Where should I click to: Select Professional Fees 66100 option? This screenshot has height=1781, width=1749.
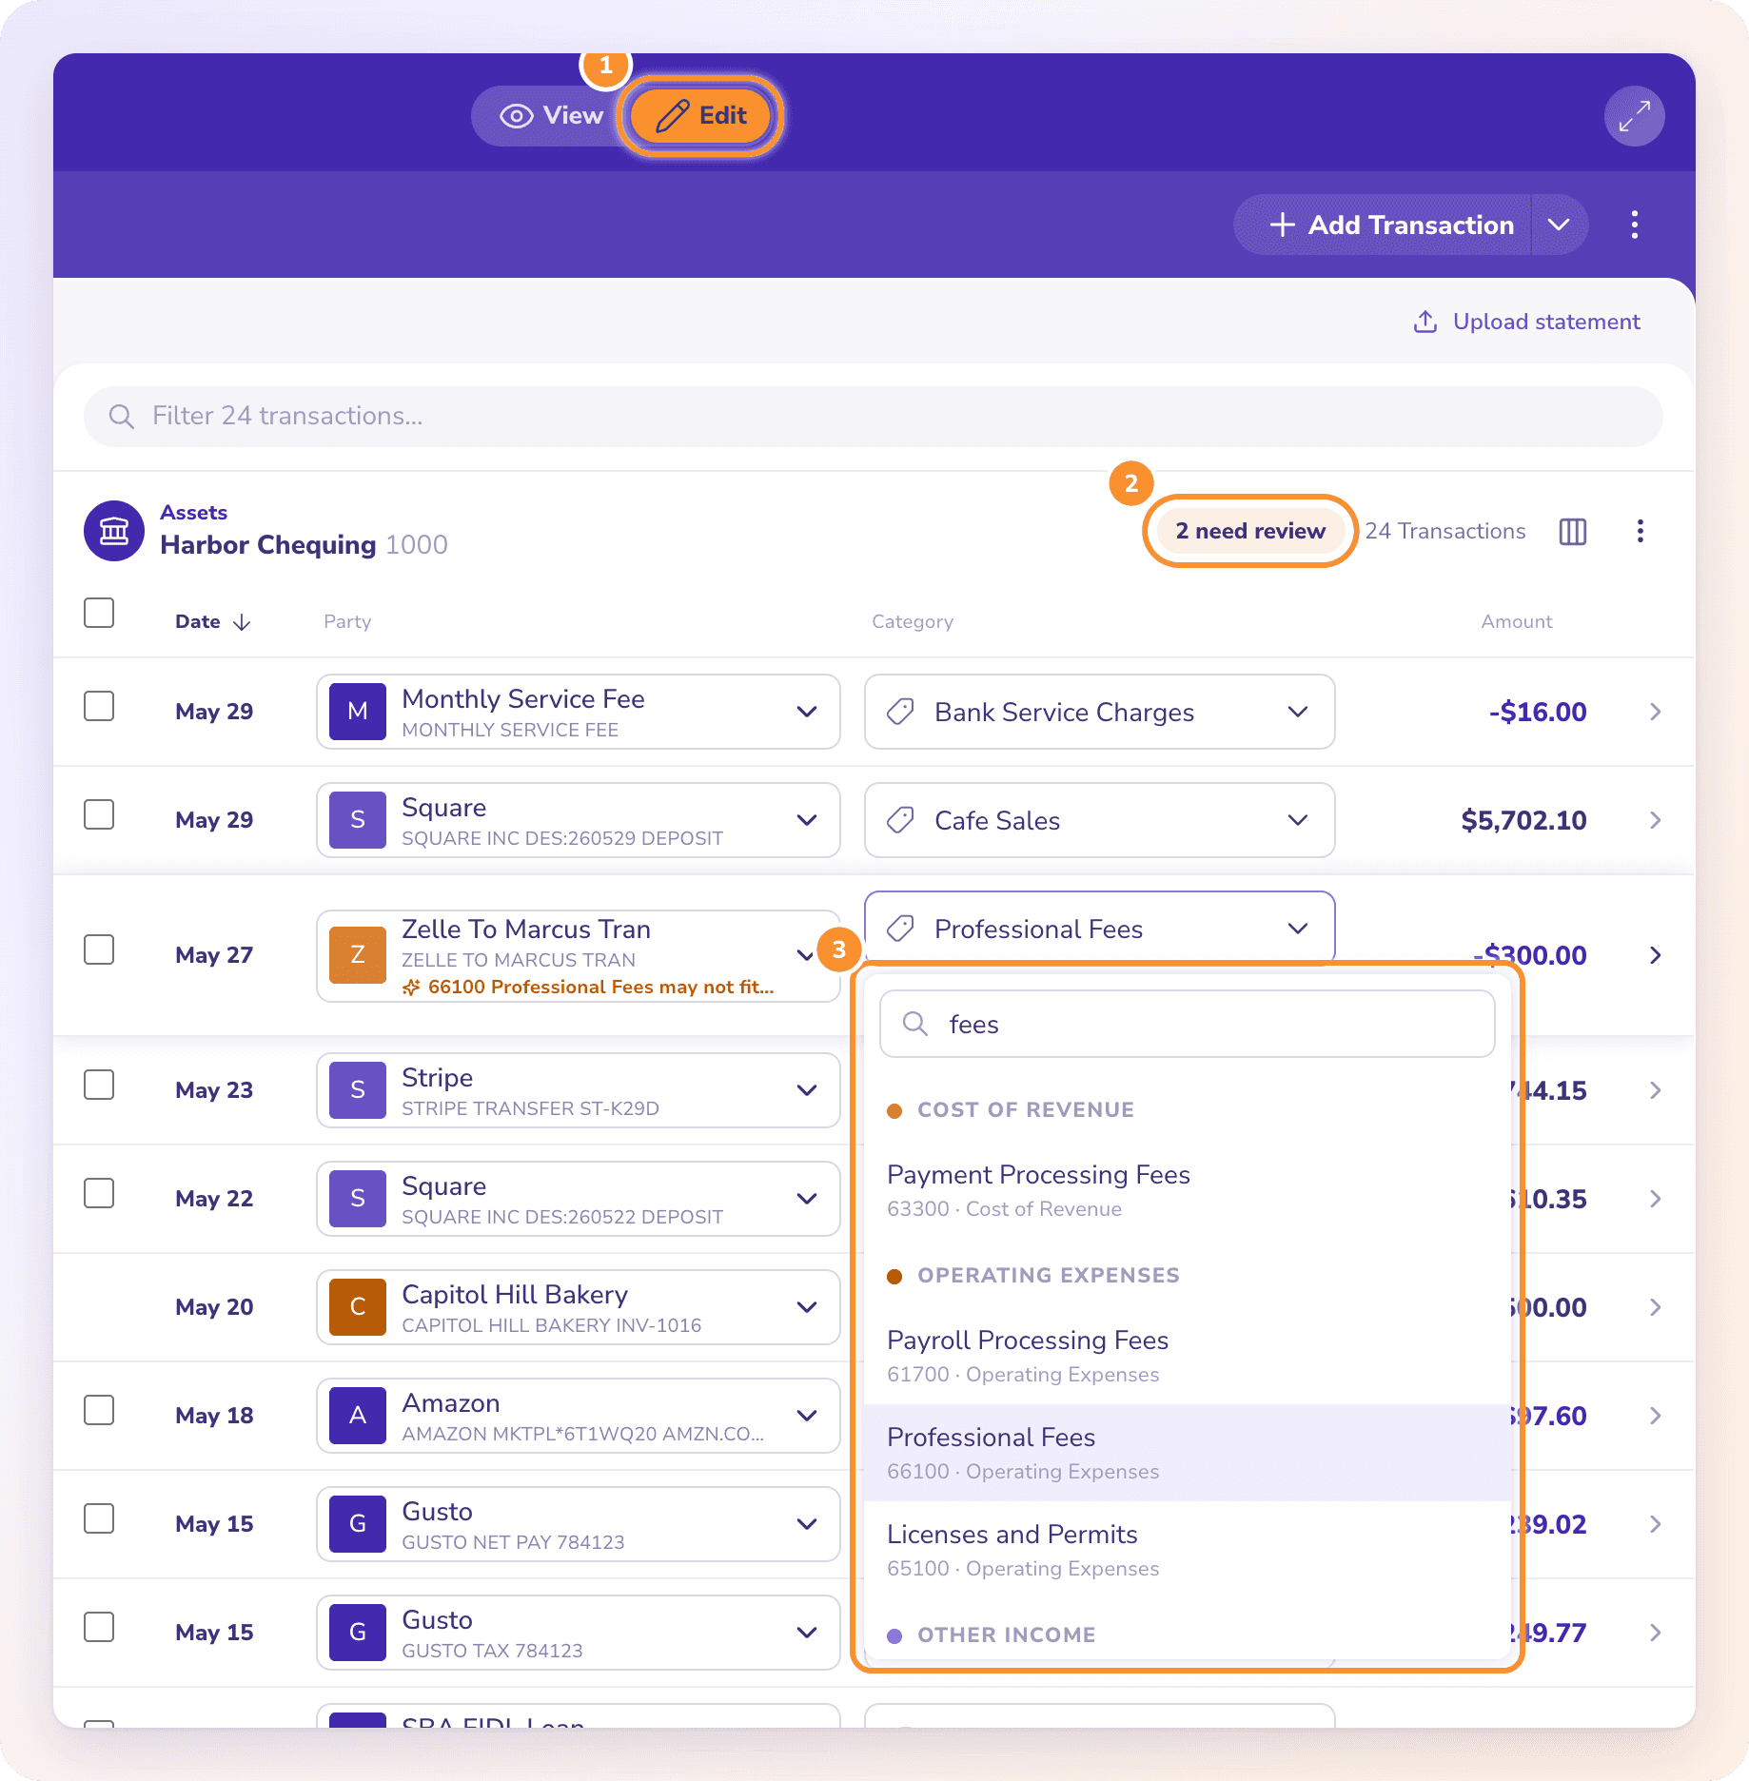1187,1453
